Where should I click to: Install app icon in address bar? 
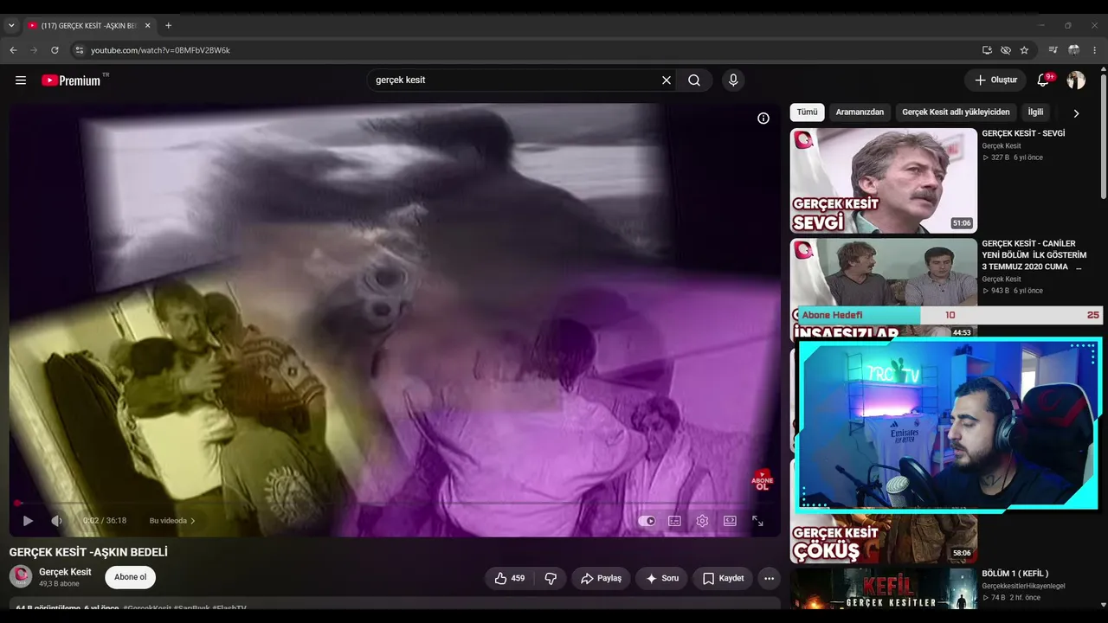click(x=987, y=50)
